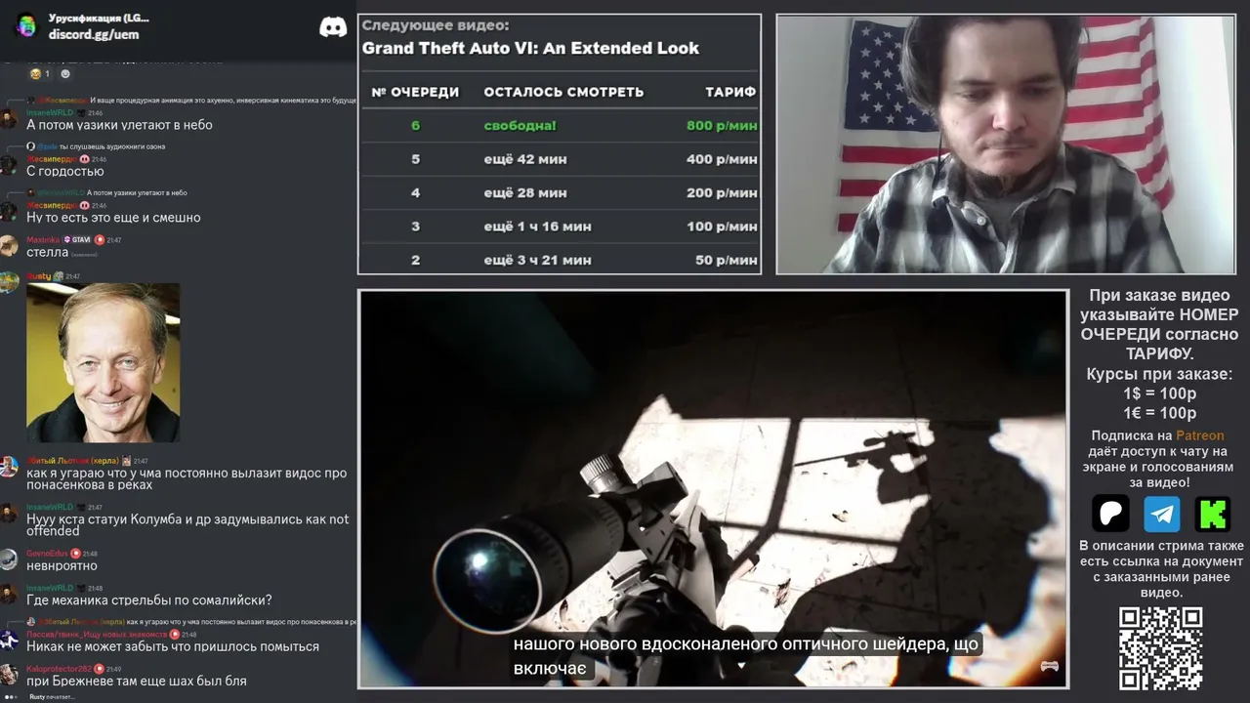Click the avatar next to "стелла" message
Image resolution: width=1250 pixels, height=703 pixels.
click(9, 245)
